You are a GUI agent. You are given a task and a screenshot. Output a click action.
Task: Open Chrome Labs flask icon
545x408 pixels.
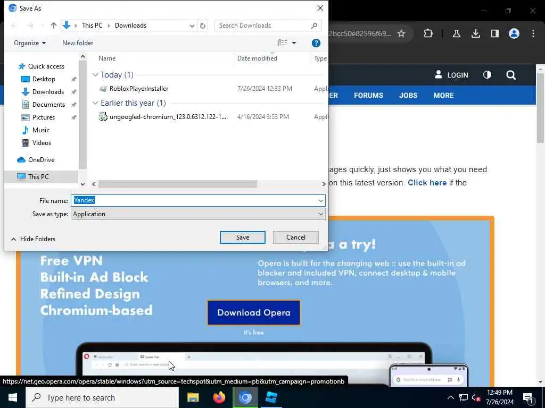click(456, 33)
